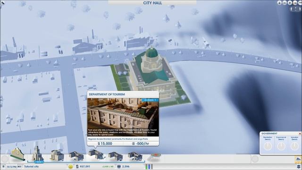
Task: Open population details showing 2,596
Action: coord(124,166)
